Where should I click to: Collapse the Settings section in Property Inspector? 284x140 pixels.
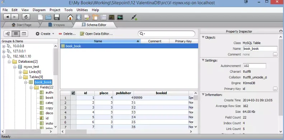203,60
